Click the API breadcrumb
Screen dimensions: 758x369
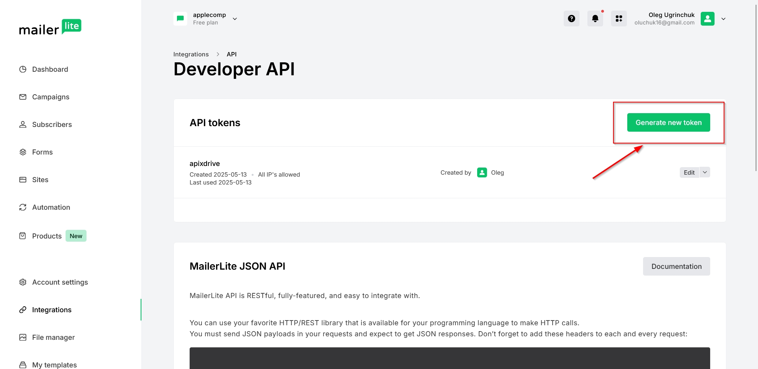coord(231,54)
